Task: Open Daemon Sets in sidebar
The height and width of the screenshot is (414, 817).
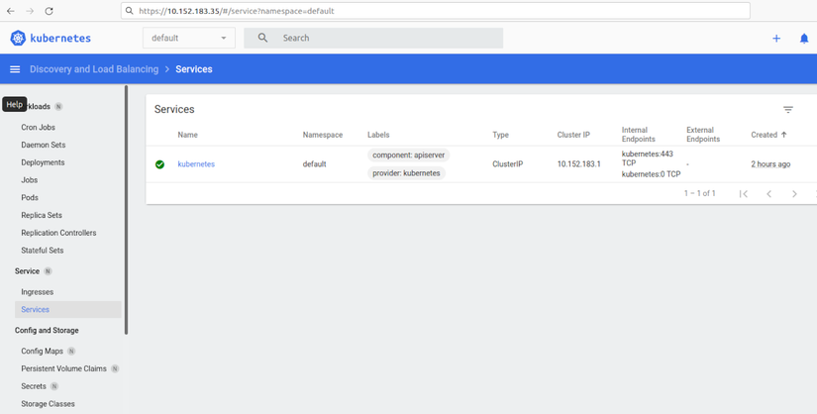Action: [44, 145]
